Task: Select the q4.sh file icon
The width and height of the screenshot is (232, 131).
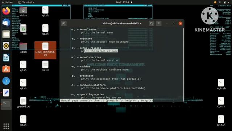Action: coord(23,84)
